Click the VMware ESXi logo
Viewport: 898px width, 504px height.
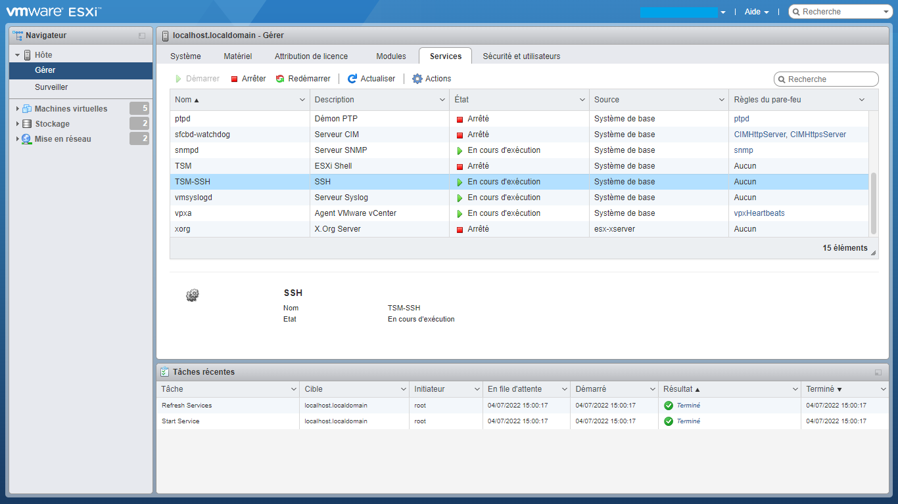pyautogui.click(x=53, y=11)
